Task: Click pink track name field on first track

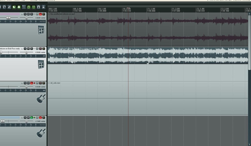Action: click(x=10, y=14)
